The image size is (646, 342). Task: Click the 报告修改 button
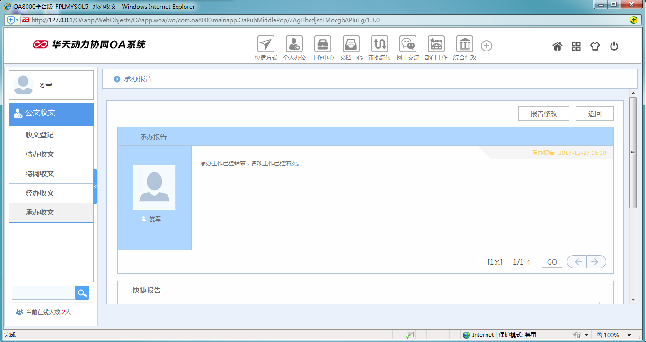543,114
